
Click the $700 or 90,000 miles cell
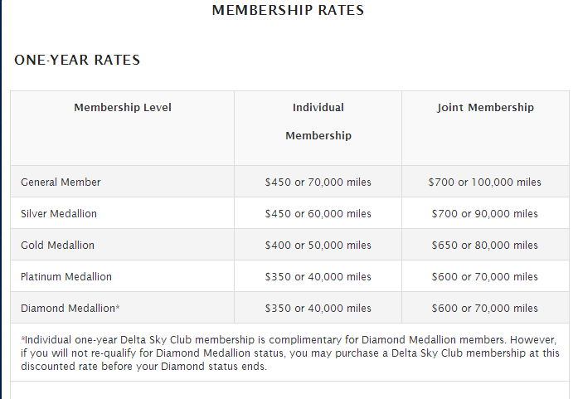coord(485,213)
